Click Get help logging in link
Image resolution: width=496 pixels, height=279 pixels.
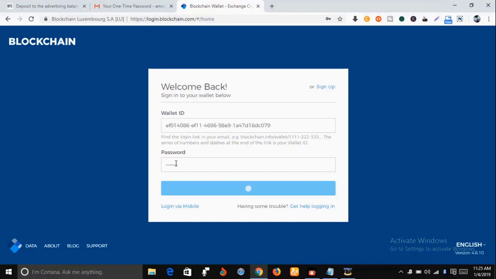tap(312, 206)
